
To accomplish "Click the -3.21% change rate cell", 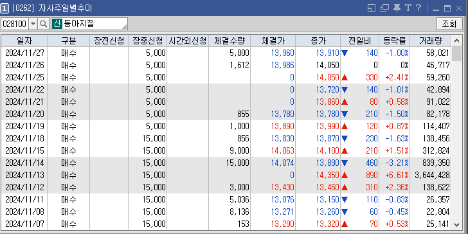I will tap(394, 163).
